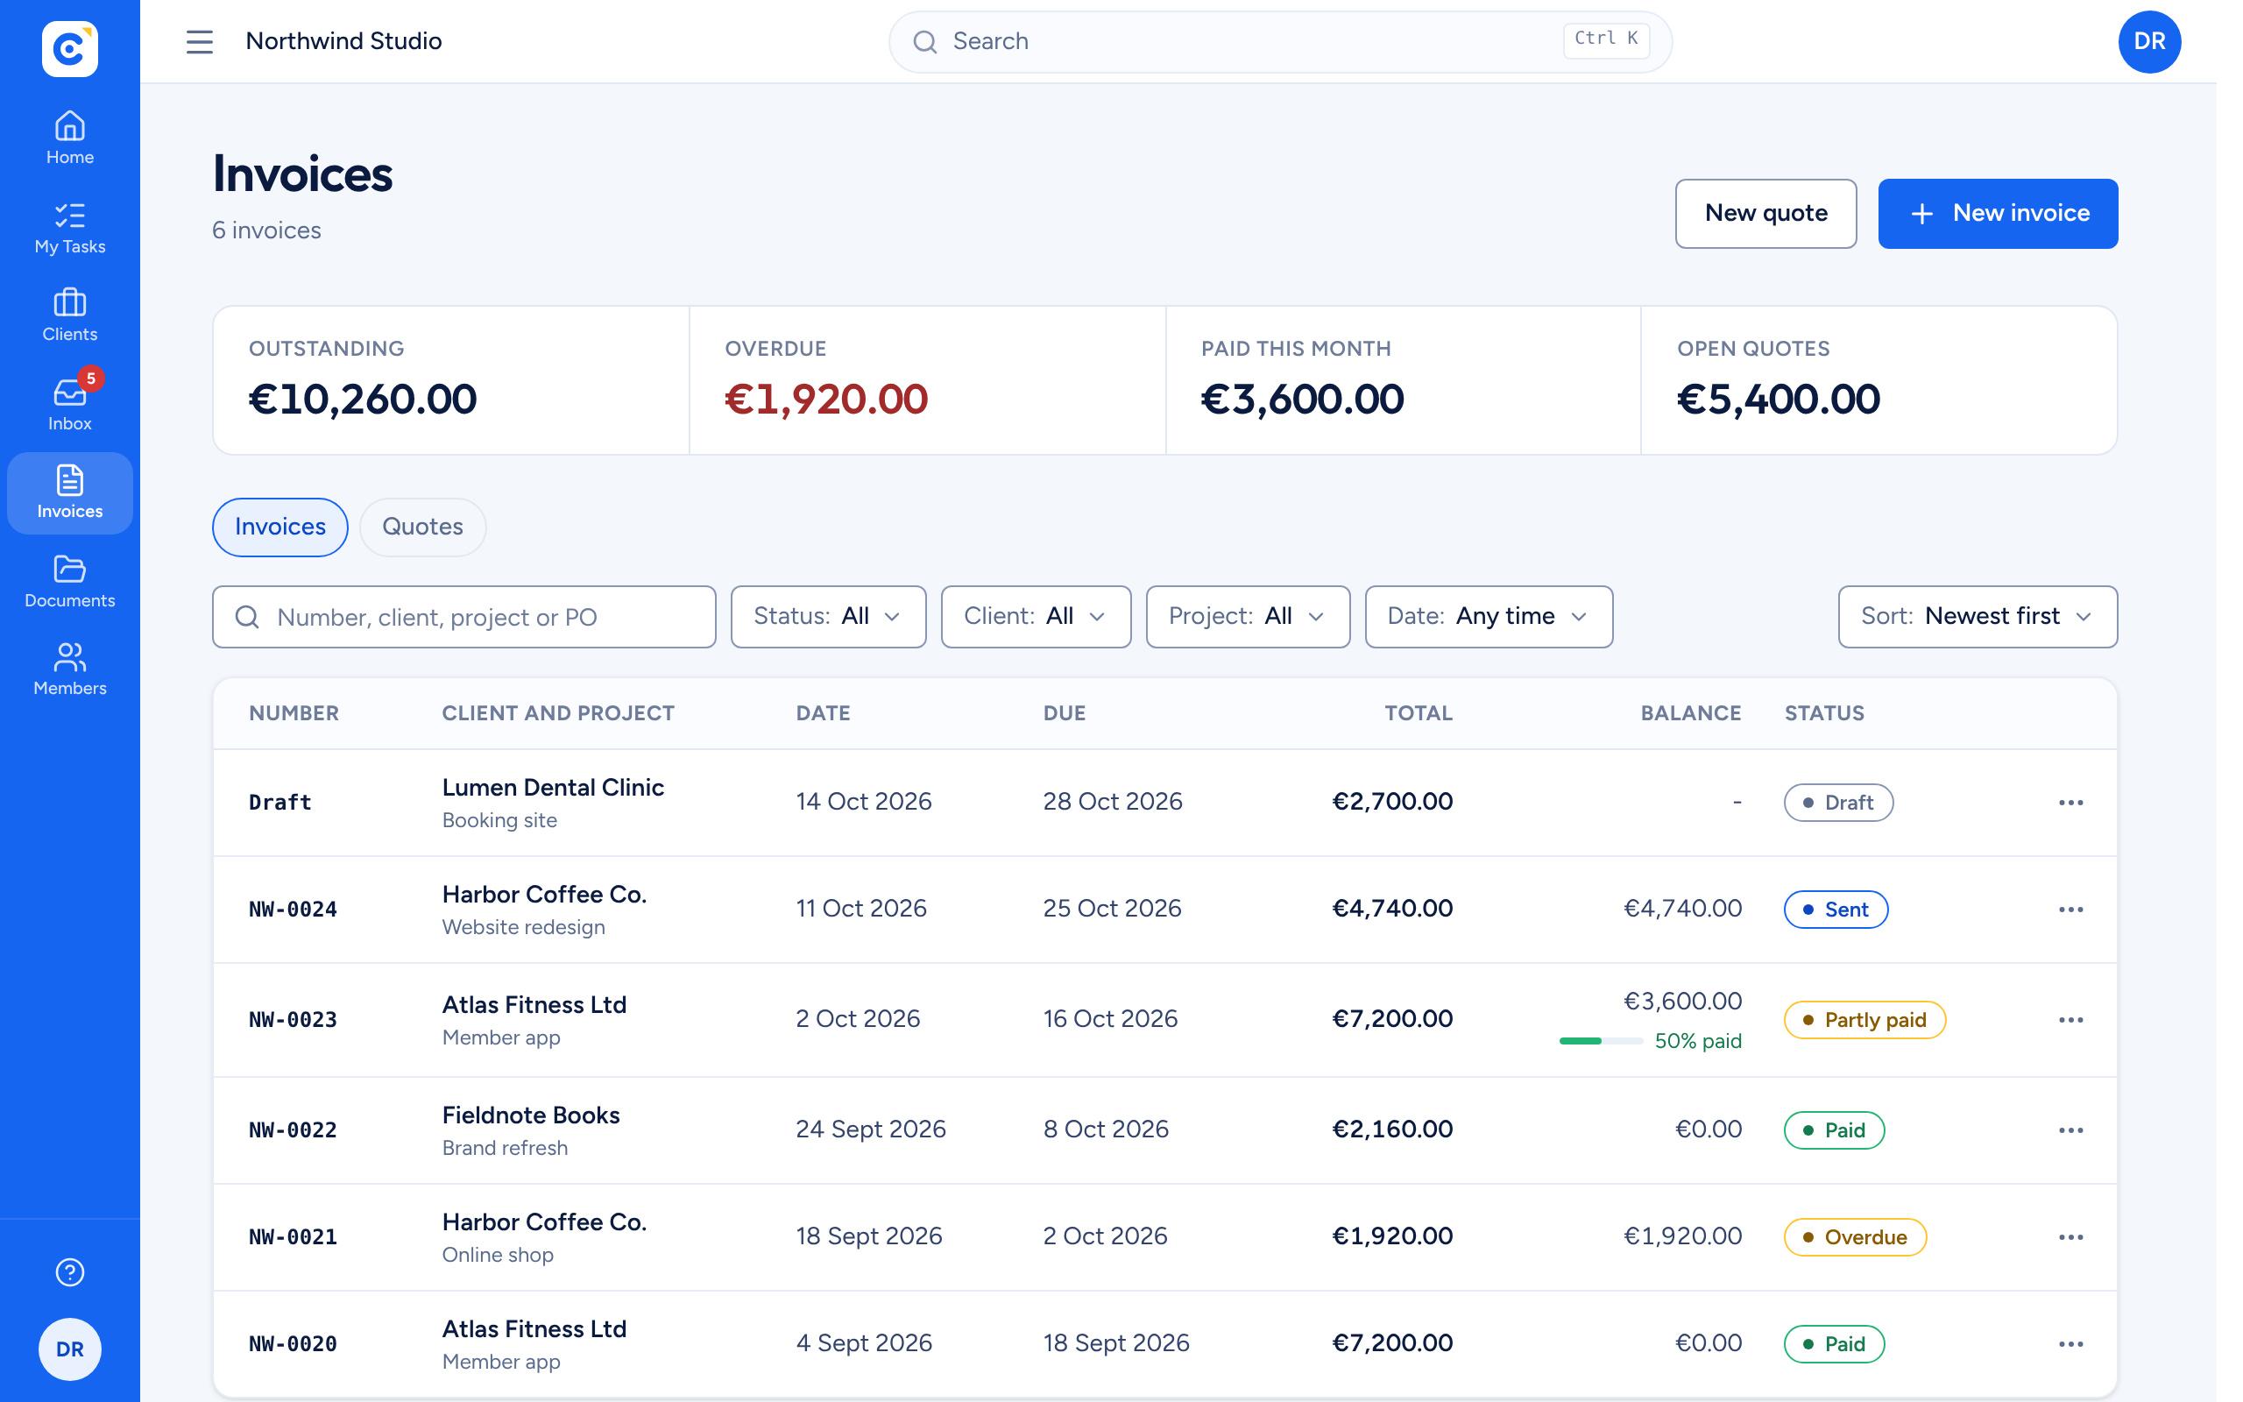Open the Home sidebar icon
2243x1402 pixels.
point(69,138)
